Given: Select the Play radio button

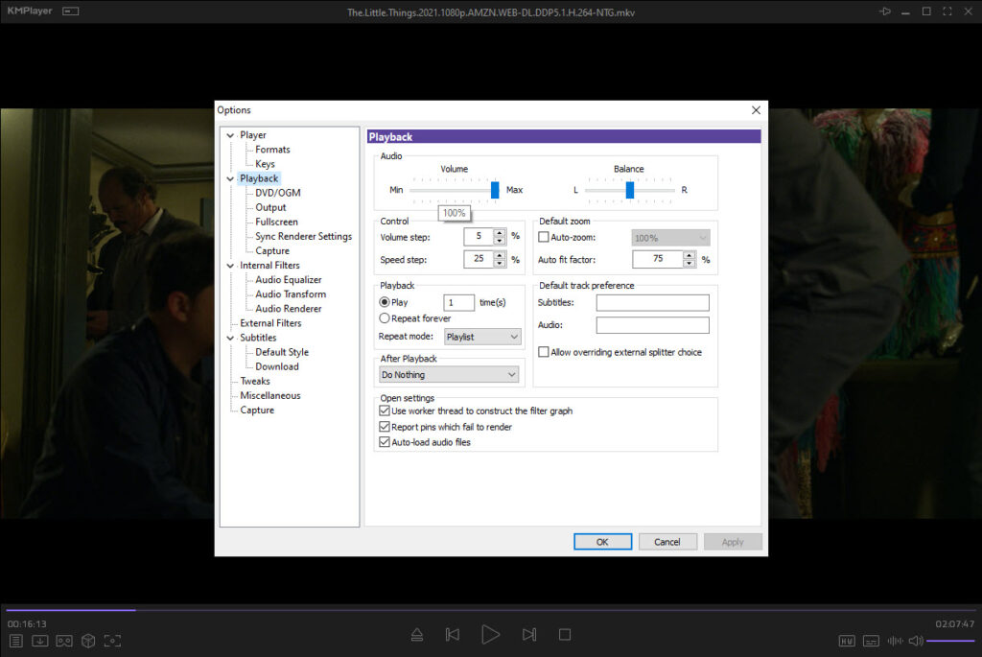Looking at the screenshot, I should [385, 302].
